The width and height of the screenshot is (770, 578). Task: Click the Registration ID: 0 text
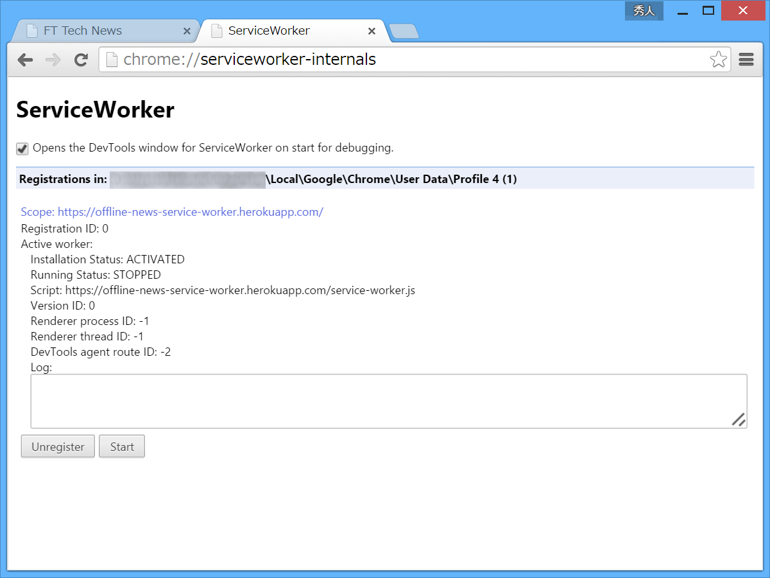click(x=65, y=229)
